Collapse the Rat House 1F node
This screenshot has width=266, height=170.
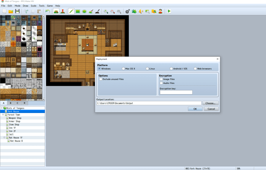4,138
